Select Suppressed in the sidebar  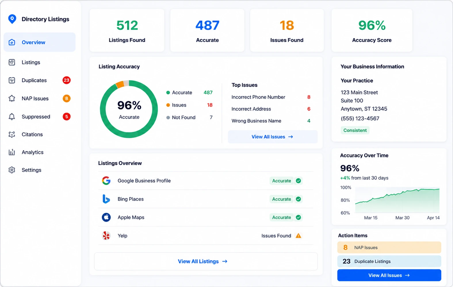(x=40, y=117)
